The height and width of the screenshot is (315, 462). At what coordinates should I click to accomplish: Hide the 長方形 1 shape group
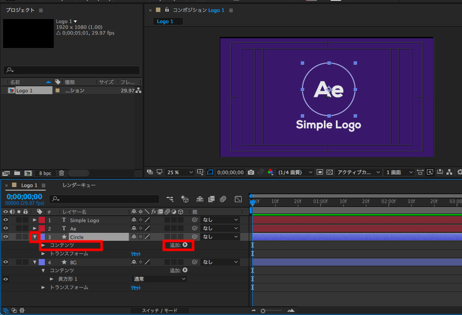[6, 279]
